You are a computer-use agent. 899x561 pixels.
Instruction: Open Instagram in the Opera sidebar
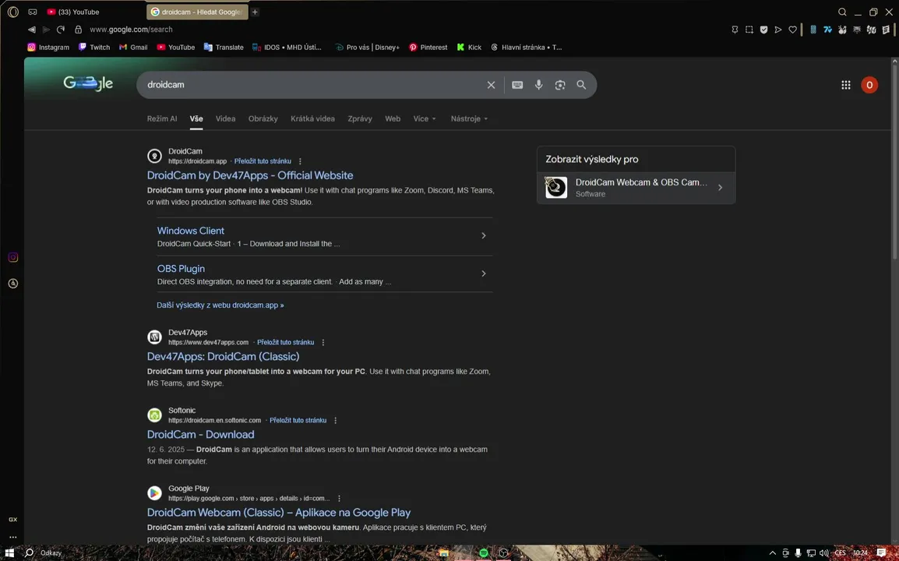click(12, 258)
